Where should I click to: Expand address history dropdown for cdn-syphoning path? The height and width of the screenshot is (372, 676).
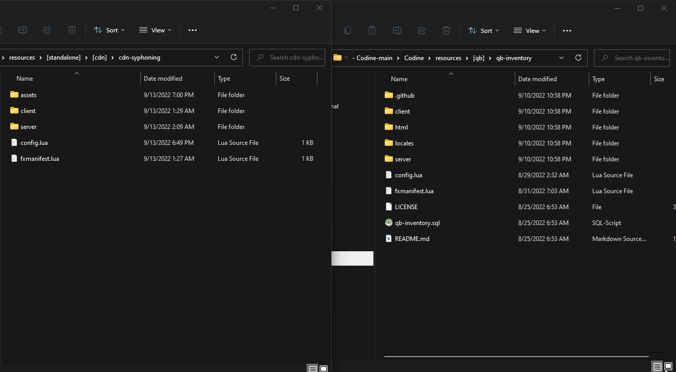click(x=217, y=58)
